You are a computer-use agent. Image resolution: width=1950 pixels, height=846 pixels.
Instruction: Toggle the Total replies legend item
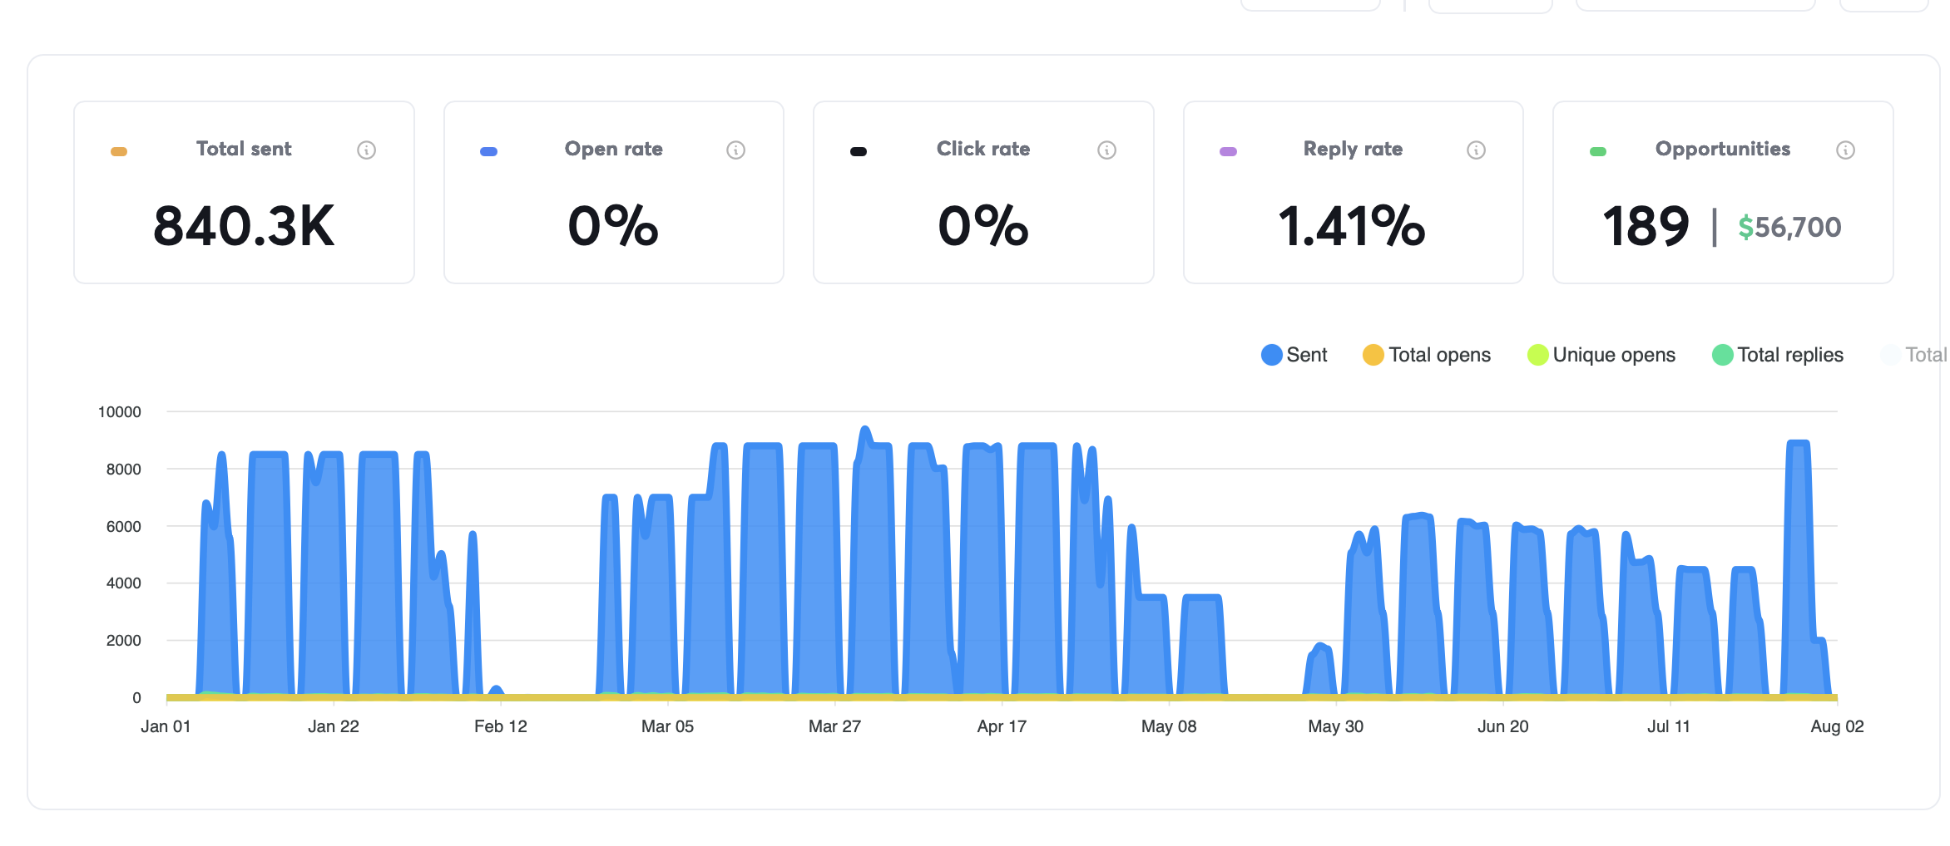(x=1778, y=355)
